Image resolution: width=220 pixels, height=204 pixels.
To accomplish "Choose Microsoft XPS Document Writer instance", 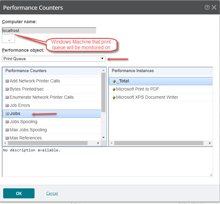I will [x=147, y=97].
